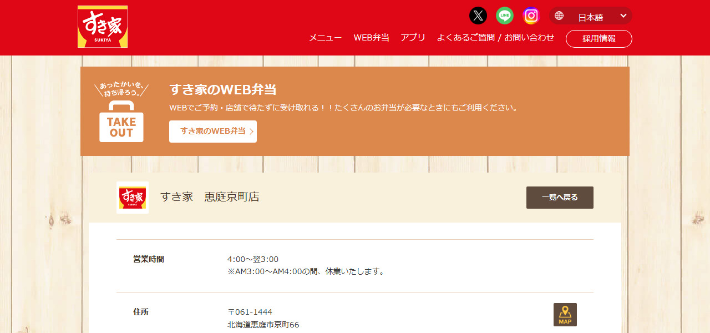This screenshot has width=710, height=333.
Task: Expand the 日本語 language dropdown
Action: [x=591, y=16]
